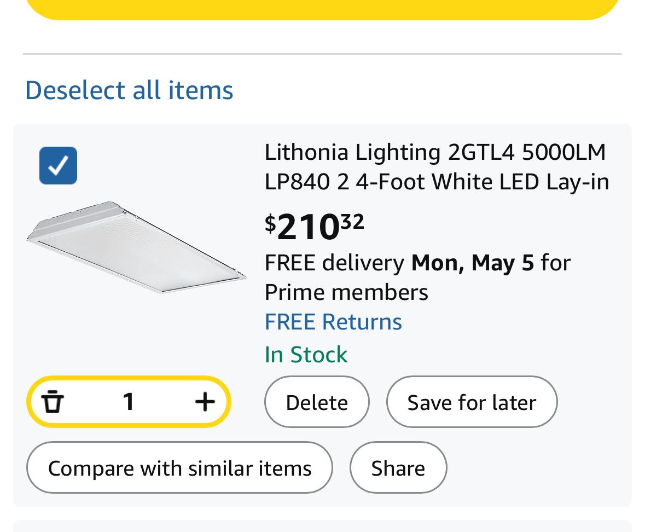Click the green In Stock status text
Image resolution: width=645 pixels, height=532 pixels.
click(x=306, y=355)
